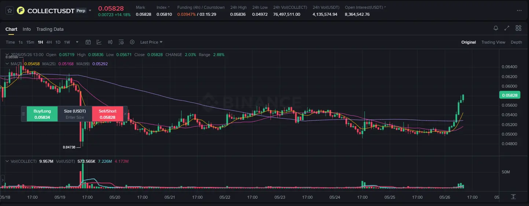Collapse the MA indicator legend chevron
Image resolution: width=529 pixels, height=206 pixels.
8,64
